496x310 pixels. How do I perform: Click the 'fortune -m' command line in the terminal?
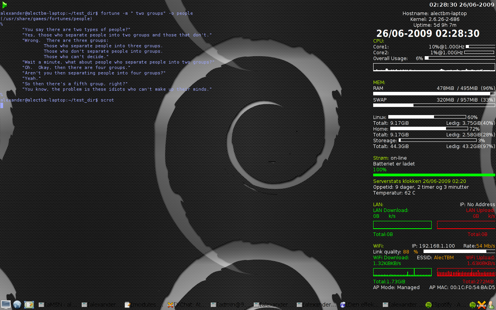point(96,13)
